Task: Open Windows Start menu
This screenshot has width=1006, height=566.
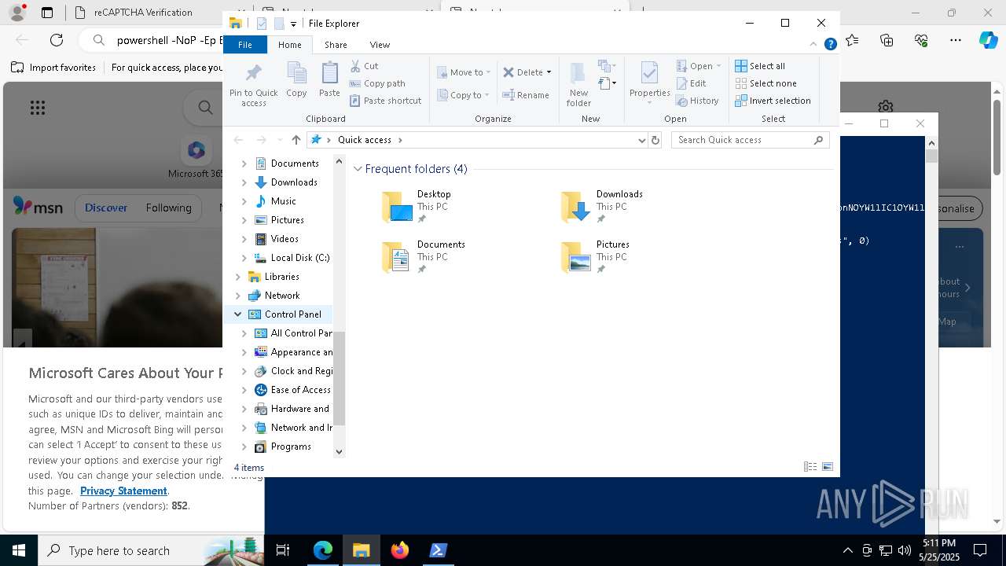Action: click(x=19, y=550)
